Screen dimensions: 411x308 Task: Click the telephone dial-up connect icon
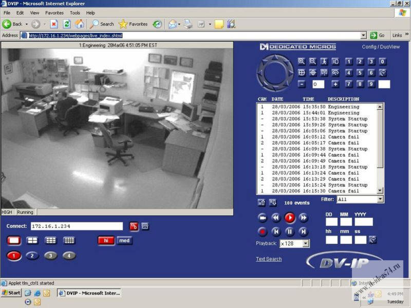tap(145, 226)
